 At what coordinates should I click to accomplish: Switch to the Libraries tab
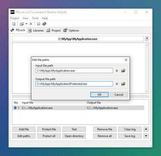[x=36, y=30]
